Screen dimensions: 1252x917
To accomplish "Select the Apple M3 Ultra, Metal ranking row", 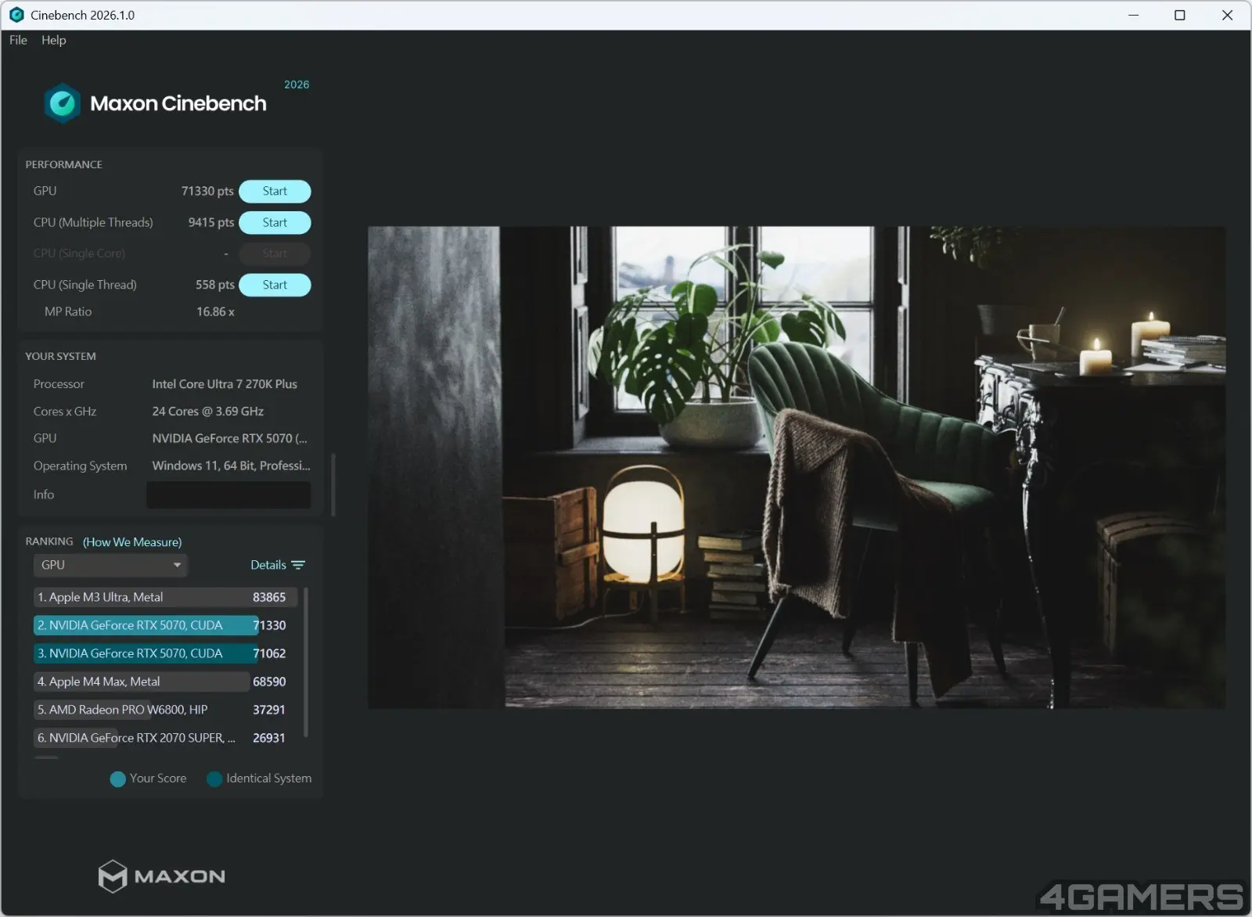I will [164, 597].
